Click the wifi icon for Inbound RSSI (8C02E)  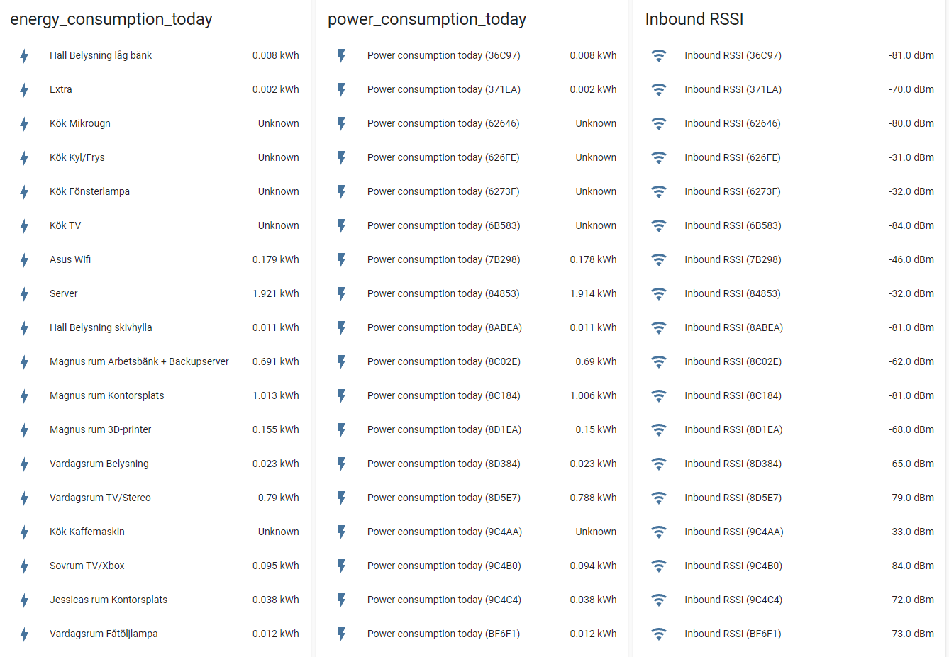tap(659, 361)
